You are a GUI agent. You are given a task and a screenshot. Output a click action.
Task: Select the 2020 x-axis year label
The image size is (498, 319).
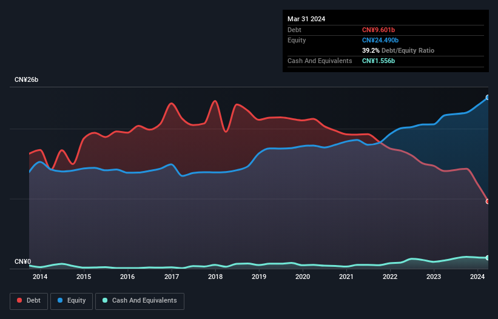click(x=303, y=277)
